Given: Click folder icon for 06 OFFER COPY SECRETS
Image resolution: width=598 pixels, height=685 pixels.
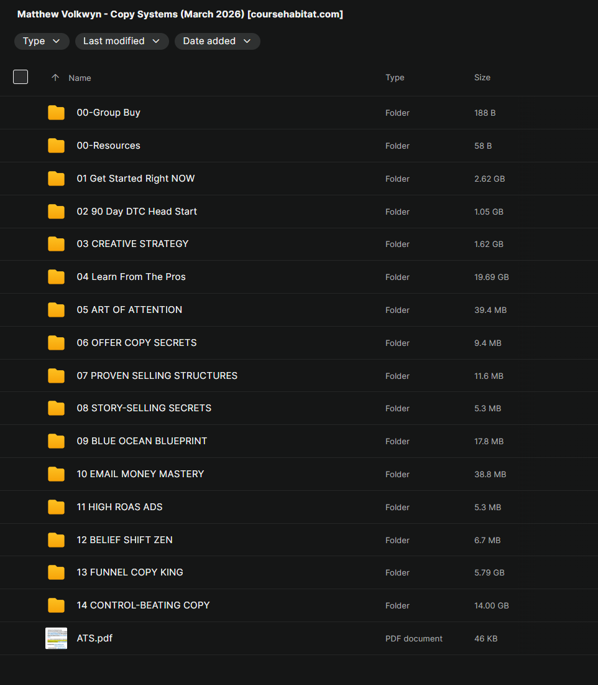Looking at the screenshot, I should click(x=57, y=343).
